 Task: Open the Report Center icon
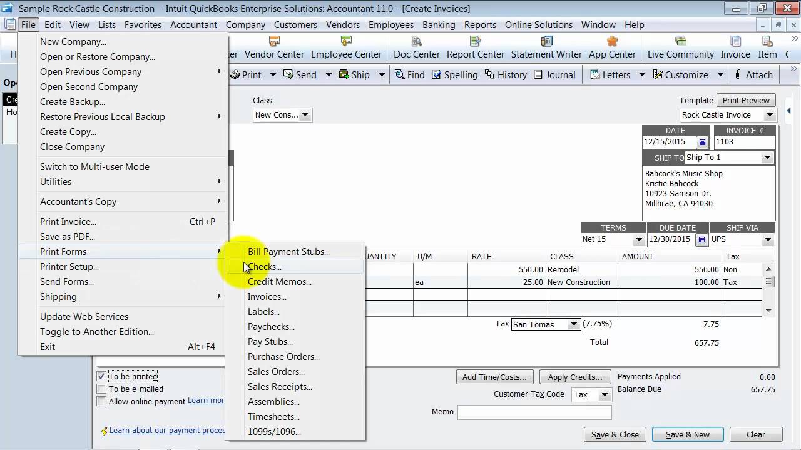(475, 47)
